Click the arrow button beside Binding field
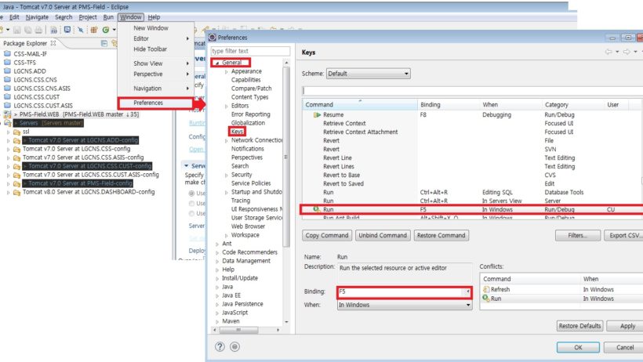 click(467, 291)
